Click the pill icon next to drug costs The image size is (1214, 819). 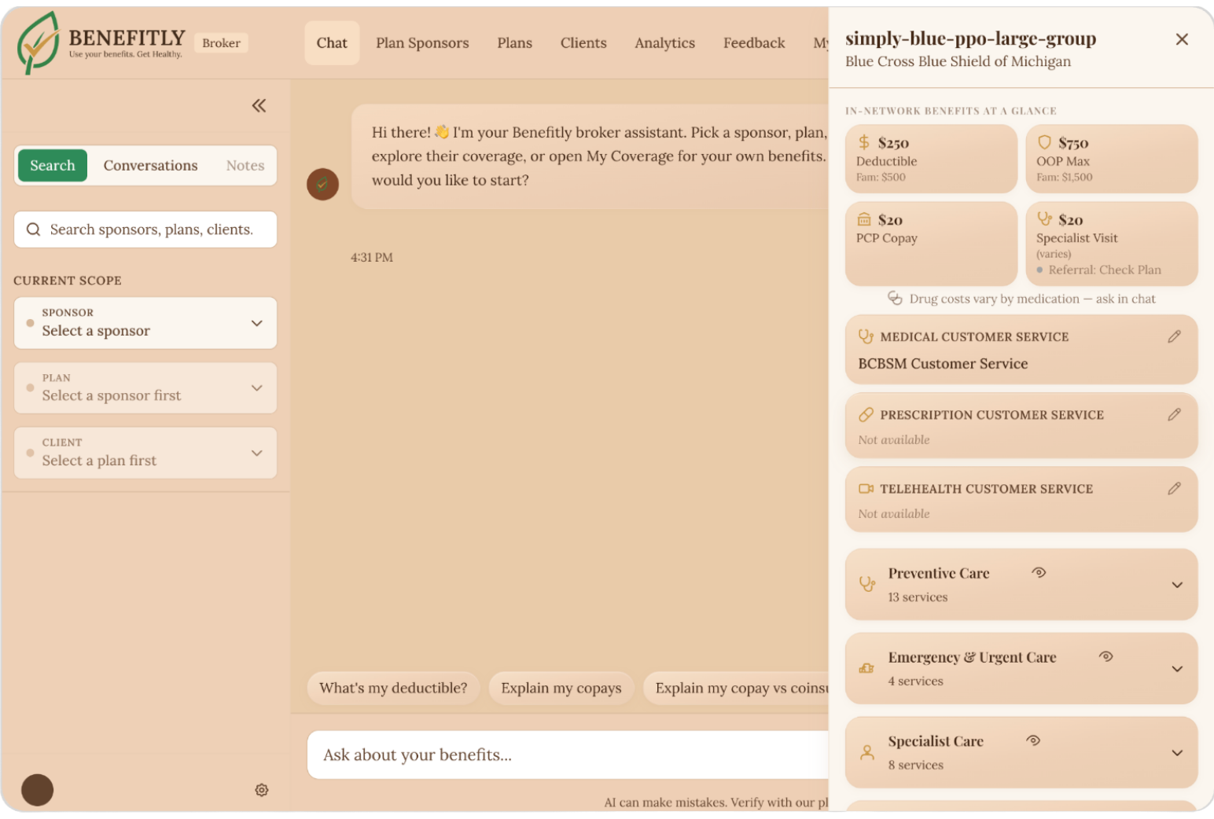coord(895,298)
